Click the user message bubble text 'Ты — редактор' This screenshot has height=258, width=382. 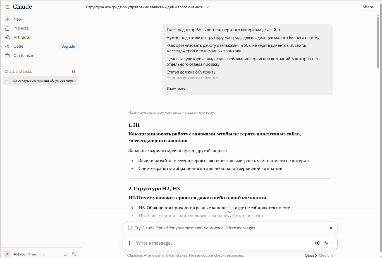pyautogui.click(x=224, y=30)
